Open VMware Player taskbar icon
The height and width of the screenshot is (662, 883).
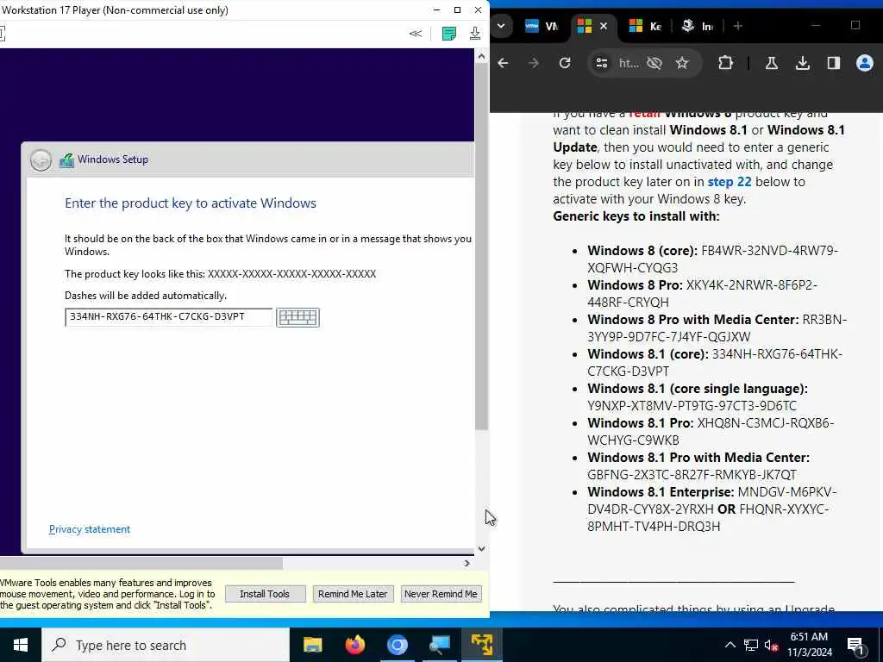(481, 645)
